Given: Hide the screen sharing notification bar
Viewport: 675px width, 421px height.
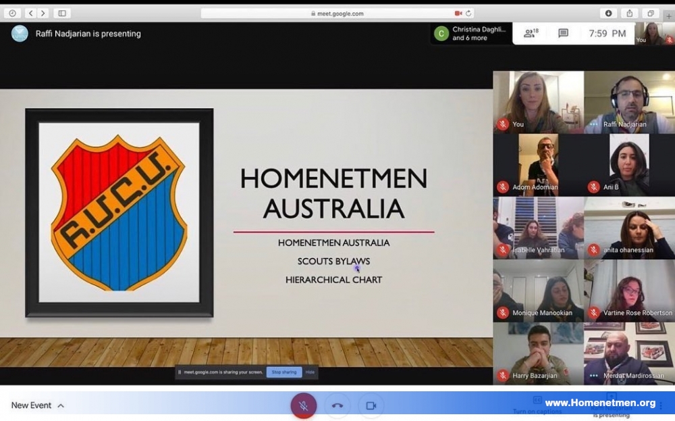Looking at the screenshot, I should coord(310,372).
